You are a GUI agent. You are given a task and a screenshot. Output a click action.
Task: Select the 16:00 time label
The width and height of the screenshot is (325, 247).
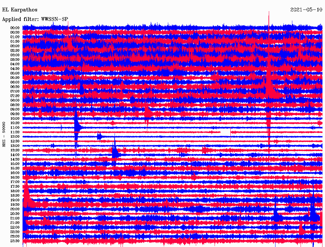click(15, 173)
